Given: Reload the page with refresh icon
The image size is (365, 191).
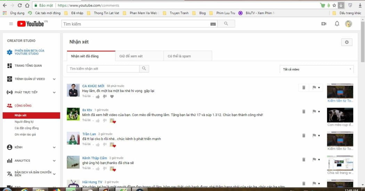Looking at the screenshot, I should [x=20, y=5].
